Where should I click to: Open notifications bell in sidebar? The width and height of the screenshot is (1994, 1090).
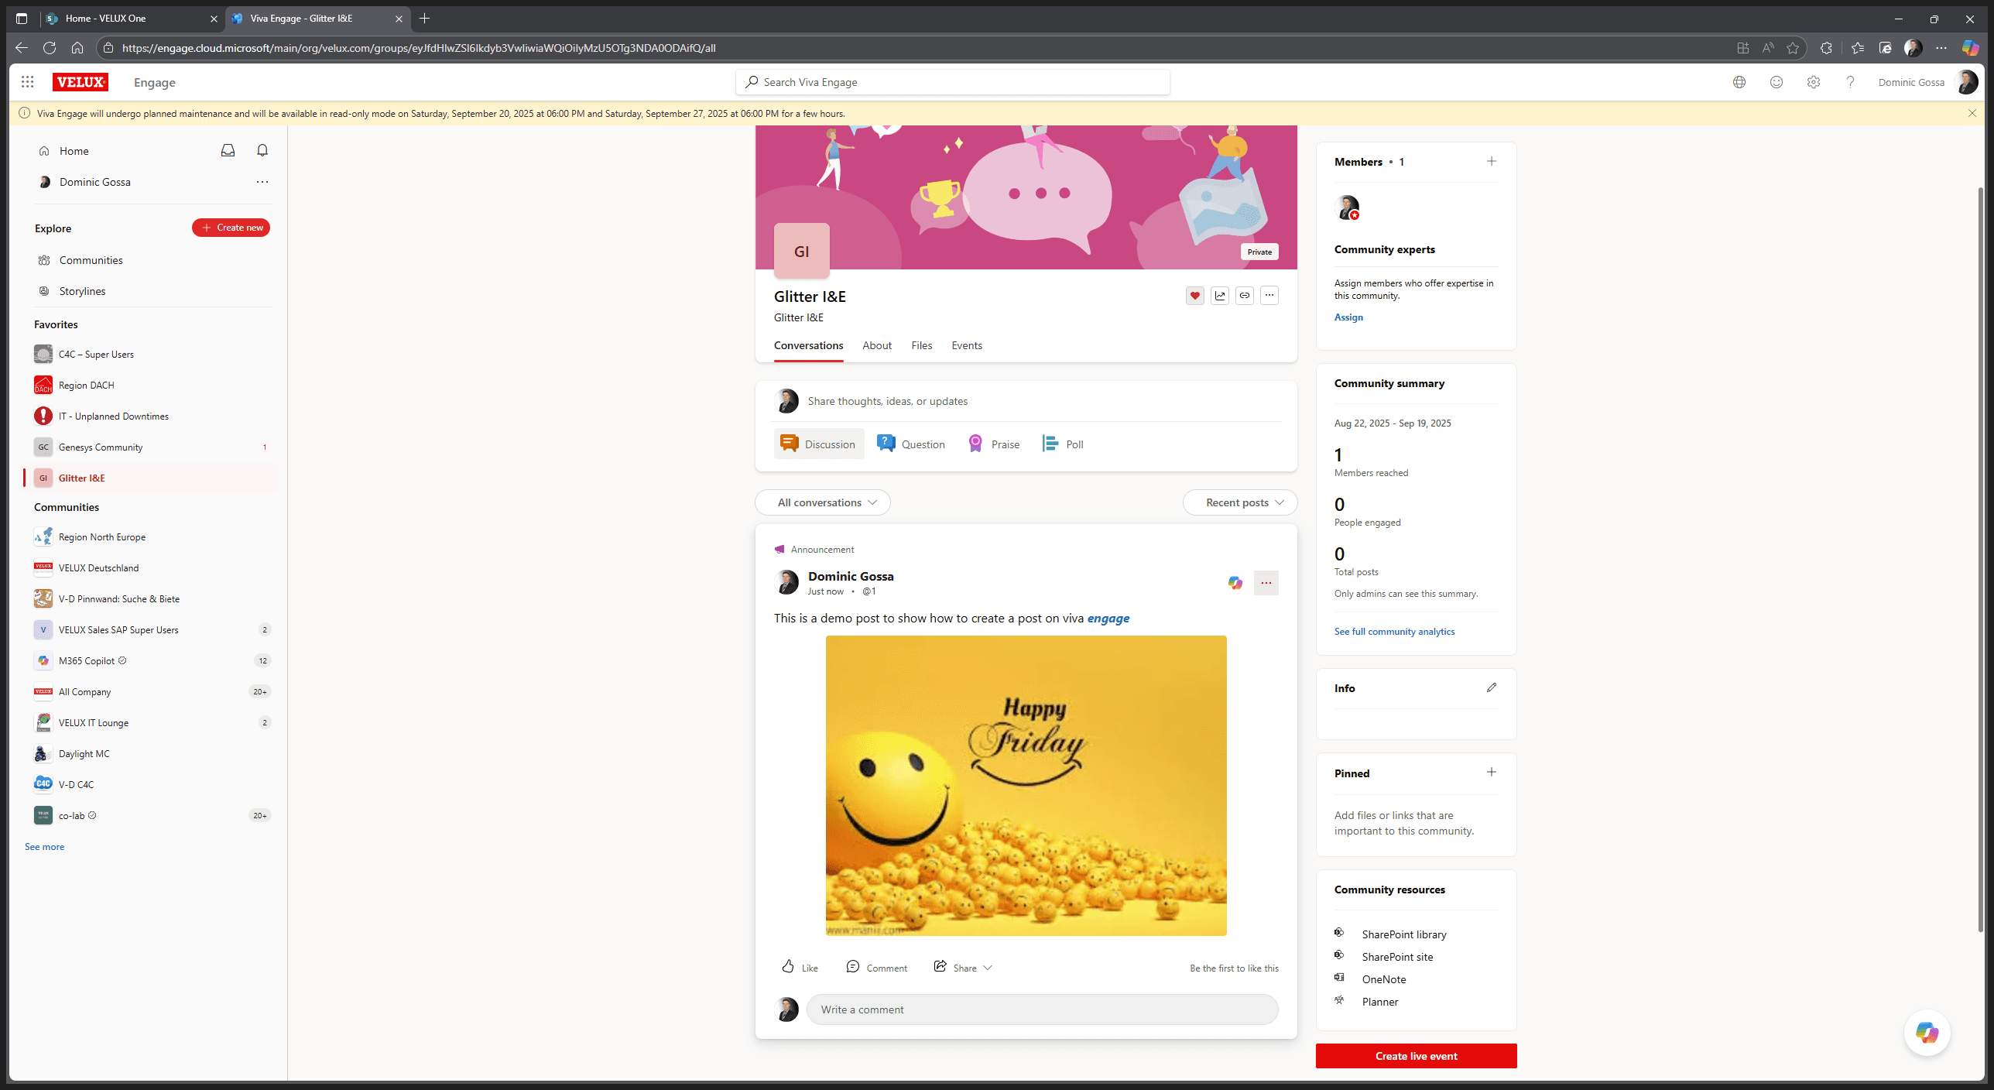[262, 151]
